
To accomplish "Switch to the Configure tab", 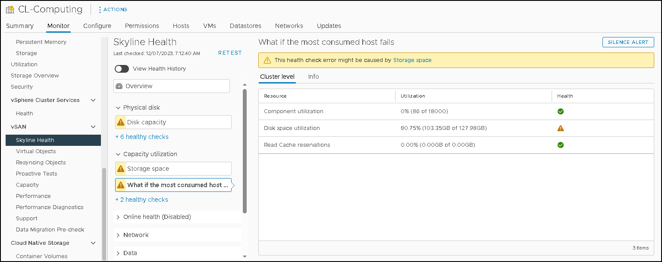I will 97,26.
